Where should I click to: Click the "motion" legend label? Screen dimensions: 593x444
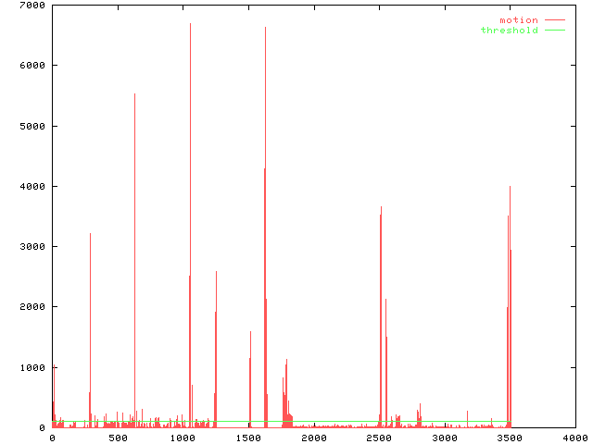(518, 20)
